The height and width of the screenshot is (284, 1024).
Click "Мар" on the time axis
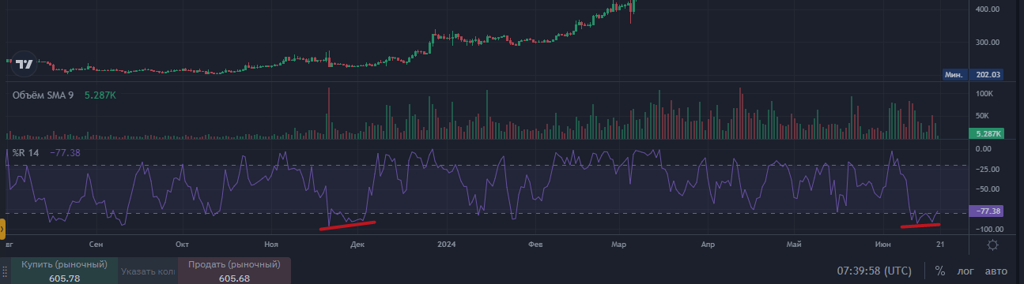click(619, 245)
